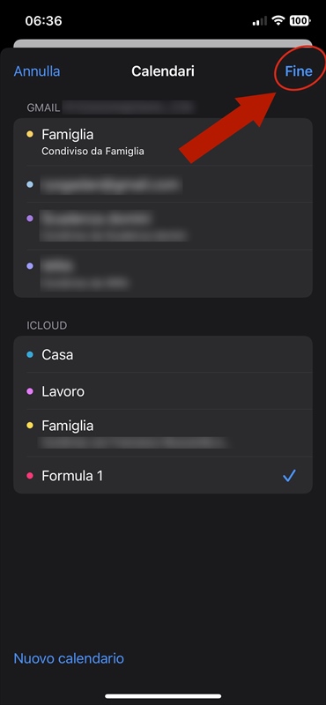
Task: Tap the Formula 1 calendar row
Action: [163, 476]
